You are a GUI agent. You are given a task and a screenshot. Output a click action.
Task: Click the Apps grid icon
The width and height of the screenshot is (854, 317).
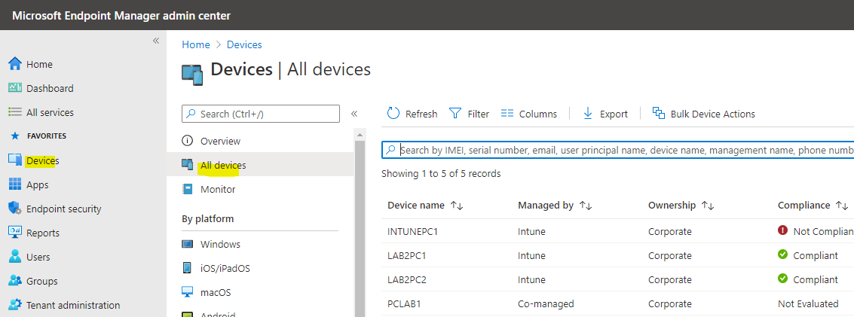click(x=15, y=184)
